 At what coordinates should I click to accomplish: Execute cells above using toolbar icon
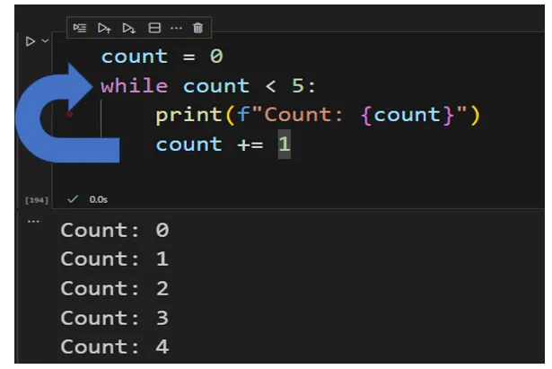(x=104, y=28)
